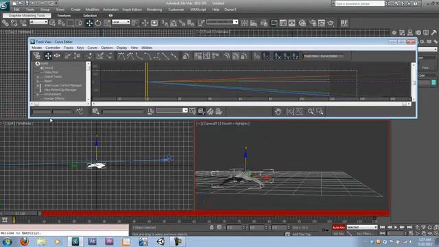
Task: Toggle Snaps in main toolbar
Action: tap(165, 23)
